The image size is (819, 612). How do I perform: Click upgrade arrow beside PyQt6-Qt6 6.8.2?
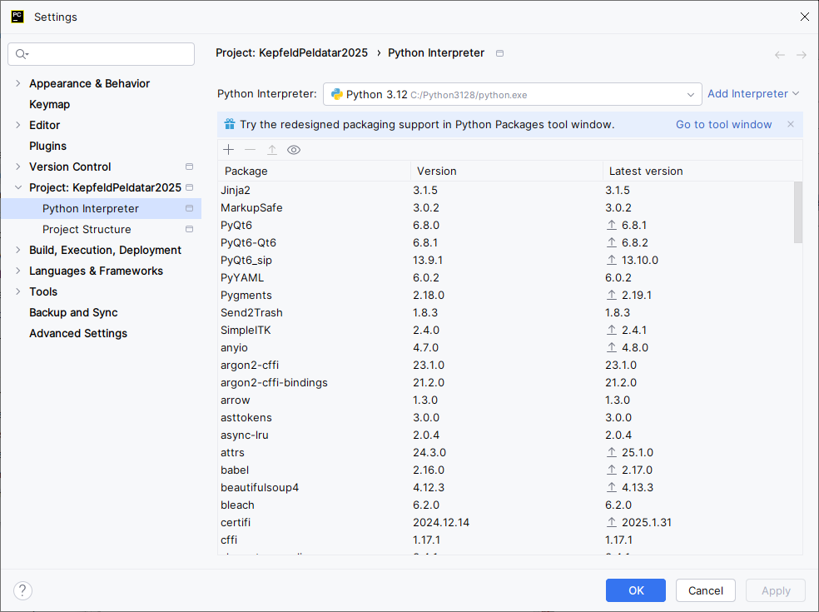[x=612, y=242]
